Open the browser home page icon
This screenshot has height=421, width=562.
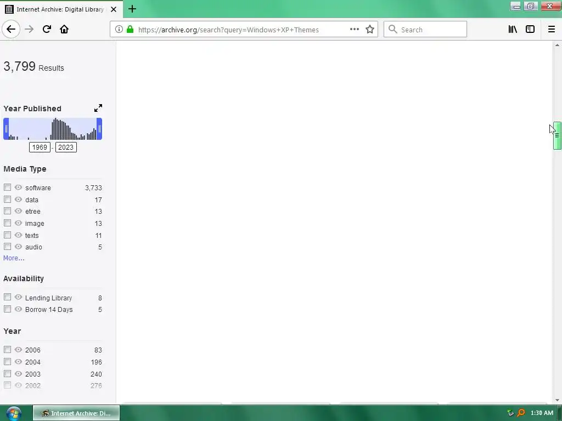pos(64,30)
